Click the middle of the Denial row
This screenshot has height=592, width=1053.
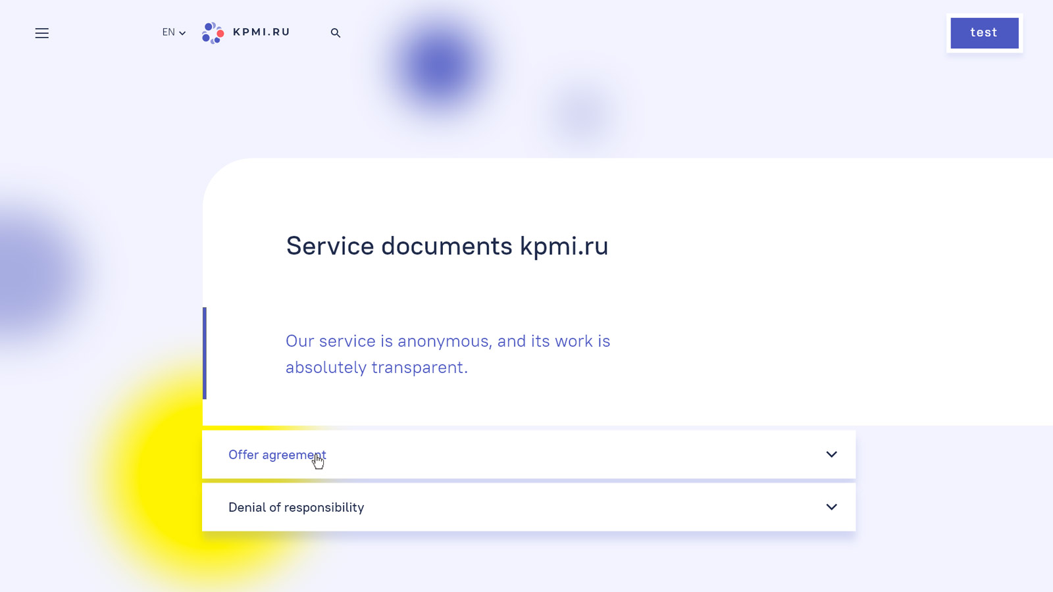528,507
